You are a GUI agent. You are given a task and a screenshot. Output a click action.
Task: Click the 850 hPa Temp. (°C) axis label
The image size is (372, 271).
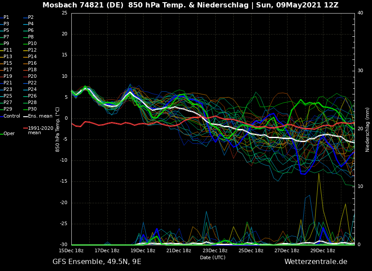pyautogui.click(x=58, y=129)
